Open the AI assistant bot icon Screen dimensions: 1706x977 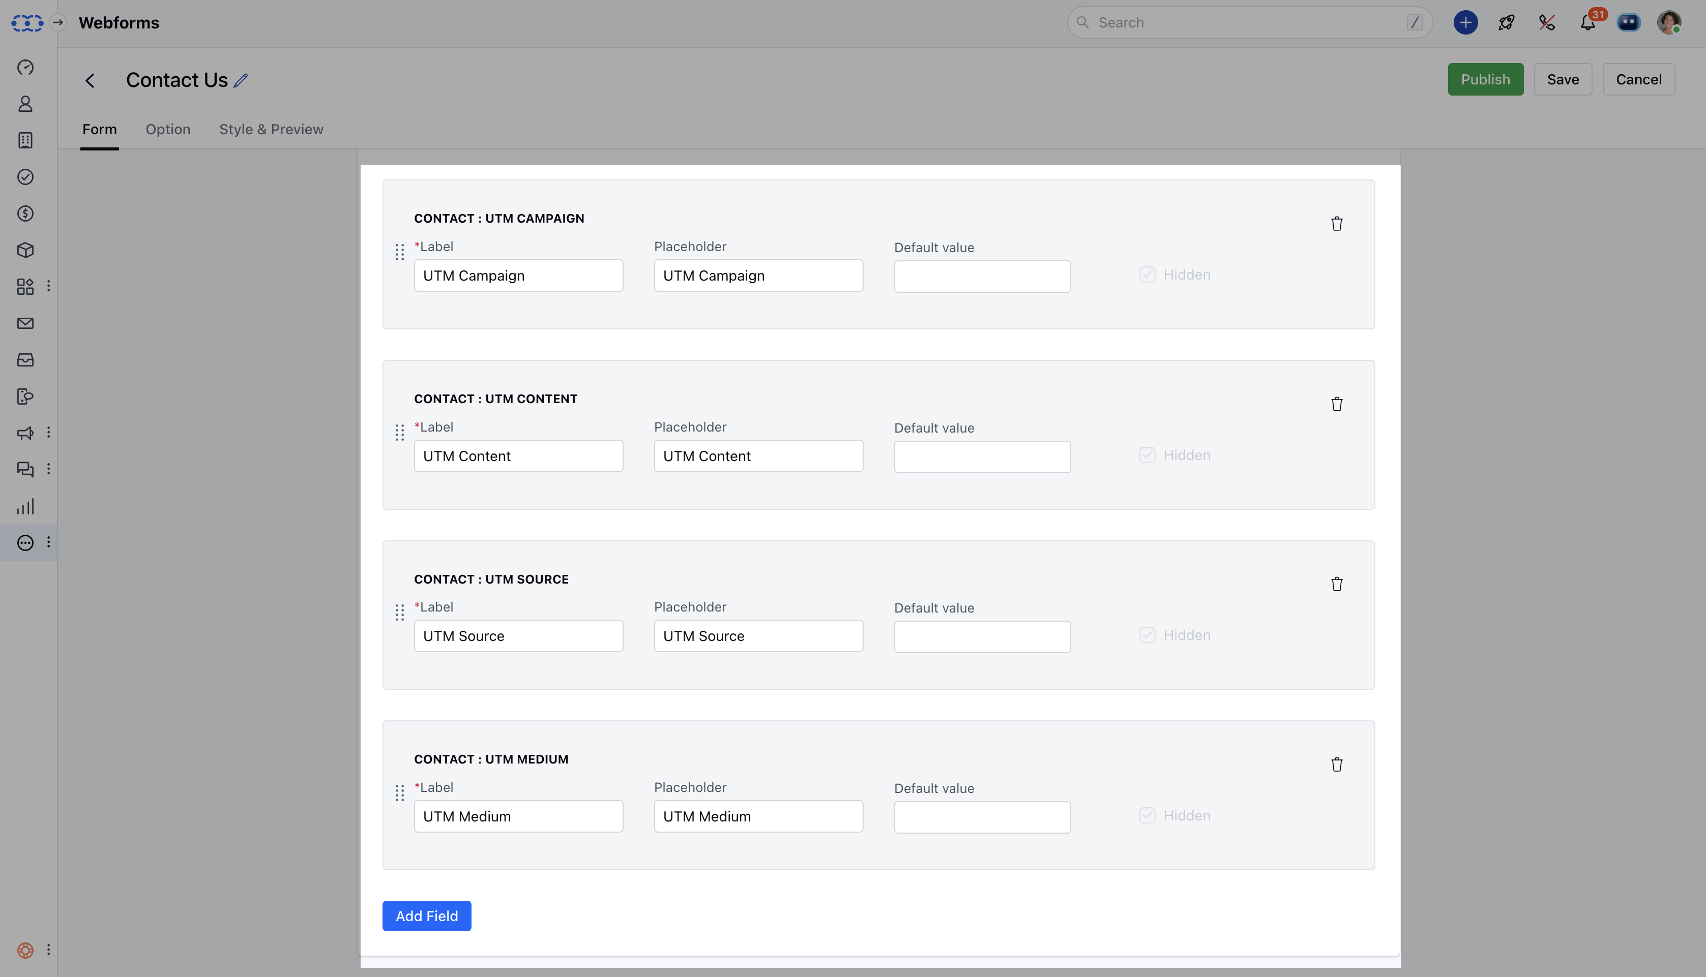click(1629, 23)
